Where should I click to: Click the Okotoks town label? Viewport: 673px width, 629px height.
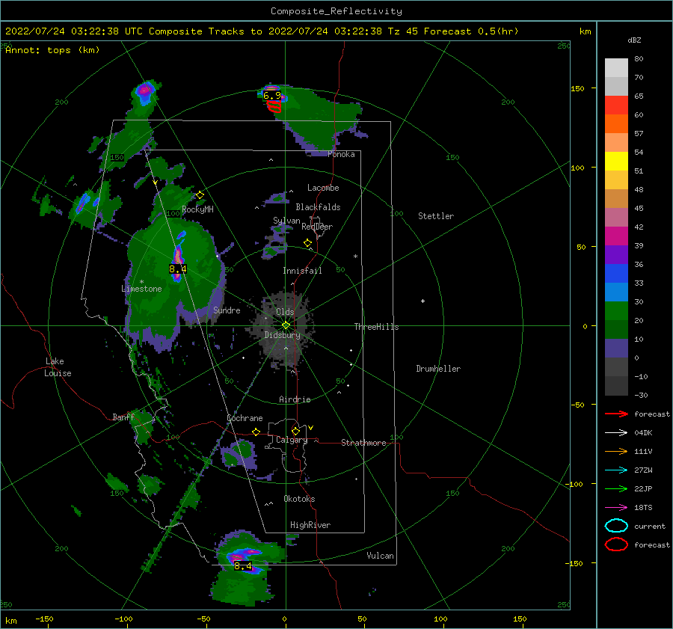point(299,499)
